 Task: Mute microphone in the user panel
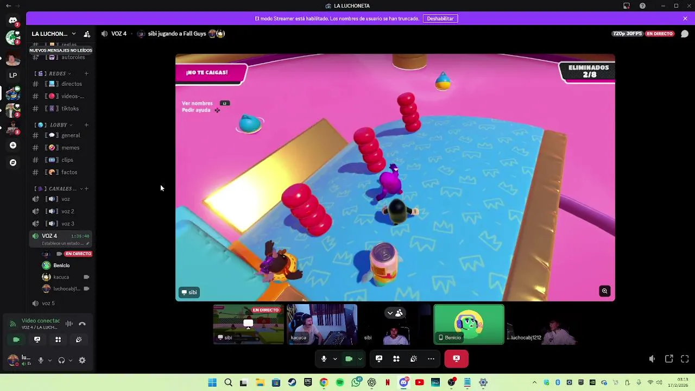coord(41,360)
